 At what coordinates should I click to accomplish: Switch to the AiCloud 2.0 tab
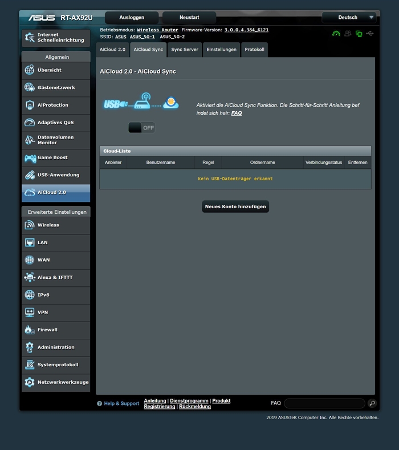[x=112, y=50]
